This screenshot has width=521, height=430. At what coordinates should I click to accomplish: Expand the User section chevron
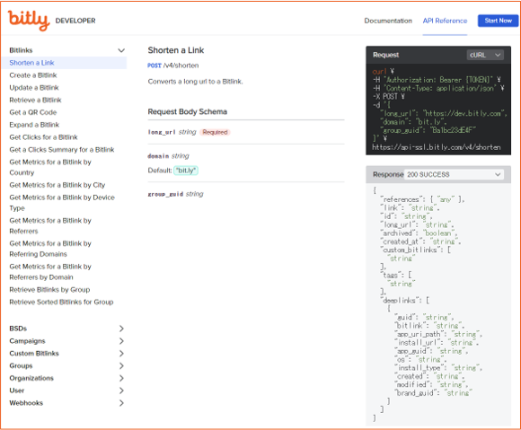(x=121, y=391)
